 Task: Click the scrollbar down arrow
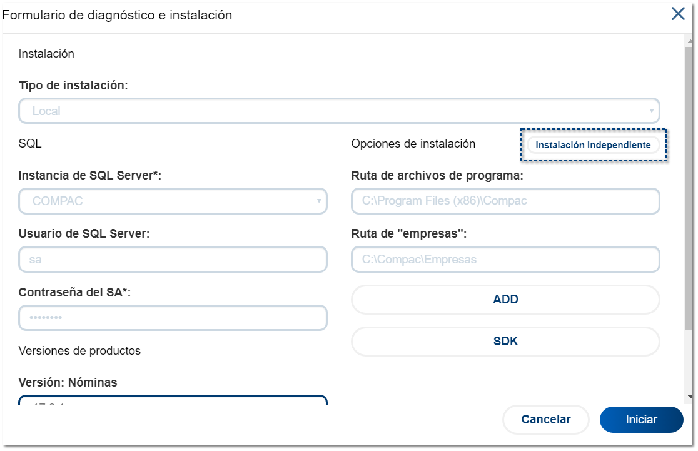[x=690, y=397]
